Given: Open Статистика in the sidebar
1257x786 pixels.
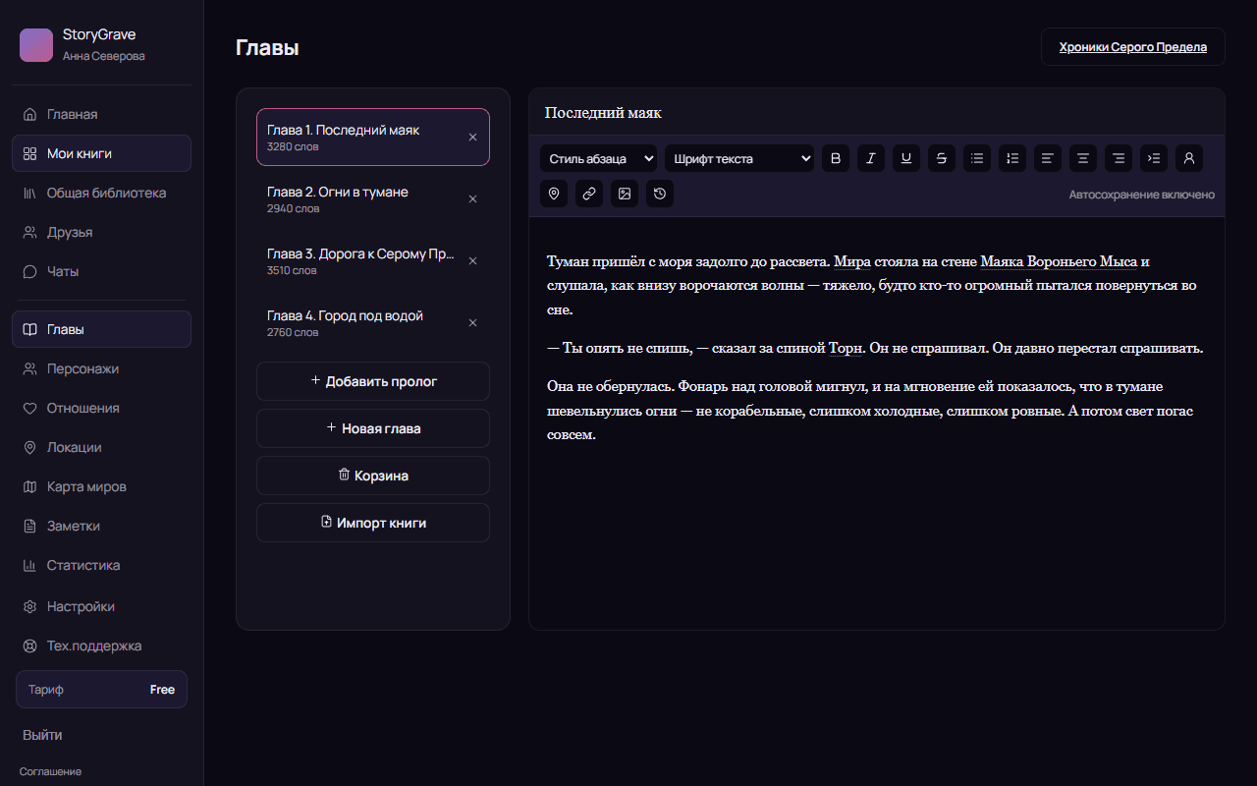Looking at the screenshot, I should pos(101,565).
